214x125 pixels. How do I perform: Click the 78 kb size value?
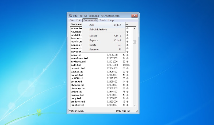pyautogui.click(x=125, y=92)
